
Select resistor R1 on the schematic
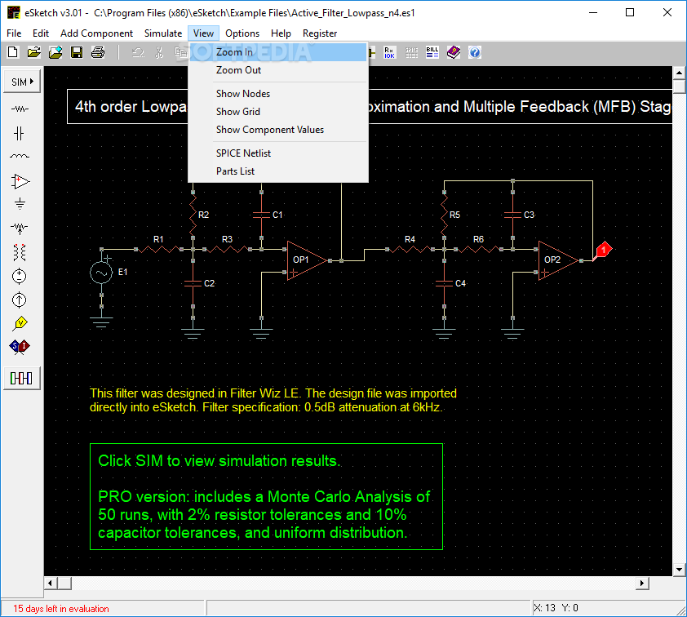pos(158,249)
